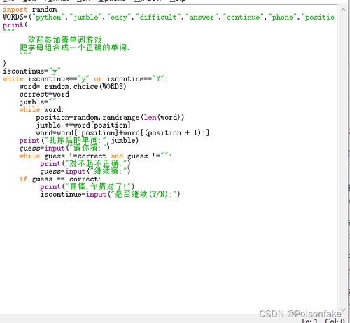The image size is (350, 323).
Task: Place cursor on 'import random' line
Action: [x=30, y=10]
